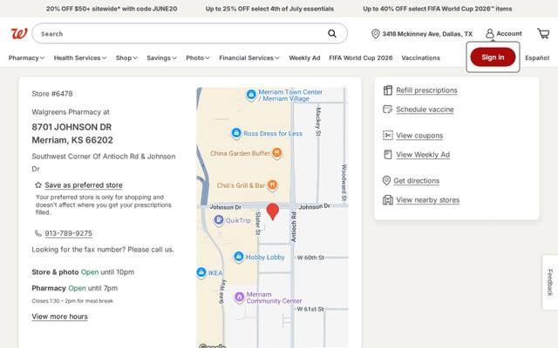Click the star icon beside Save as preferred store
The image size is (558, 348).
(x=38, y=185)
